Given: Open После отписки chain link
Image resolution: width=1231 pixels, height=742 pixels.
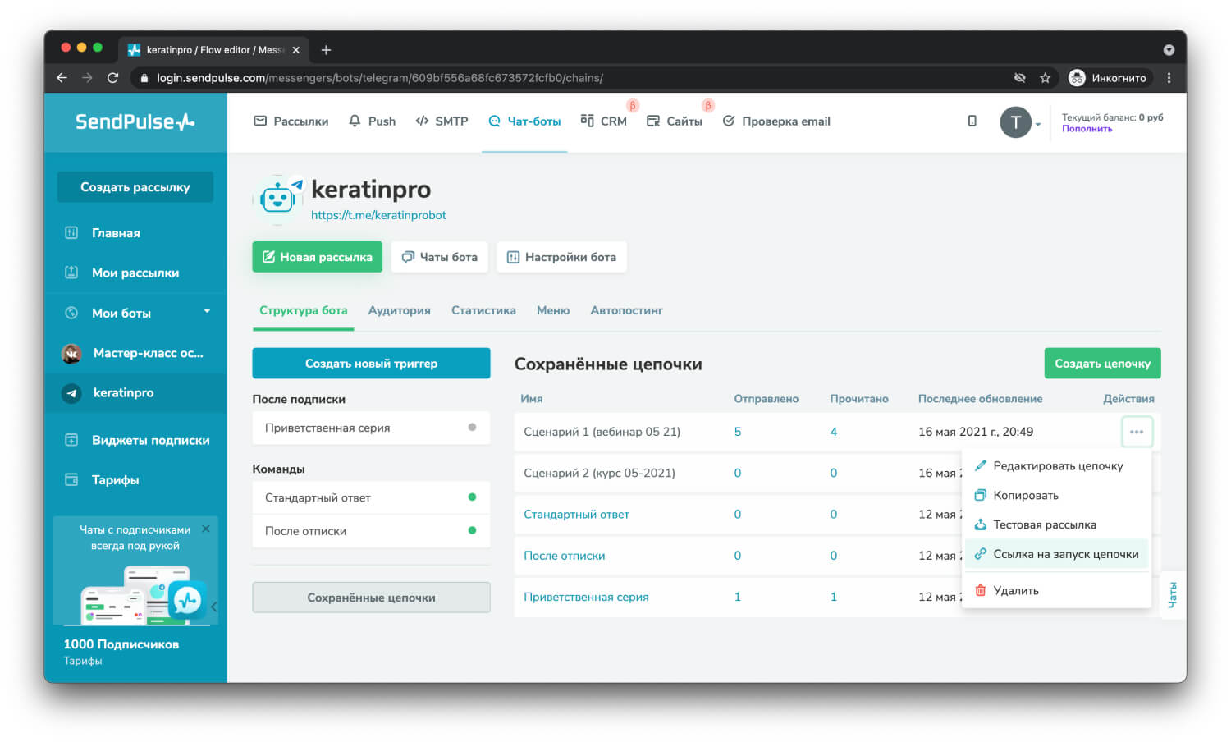Looking at the screenshot, I should tap(564, 556).
